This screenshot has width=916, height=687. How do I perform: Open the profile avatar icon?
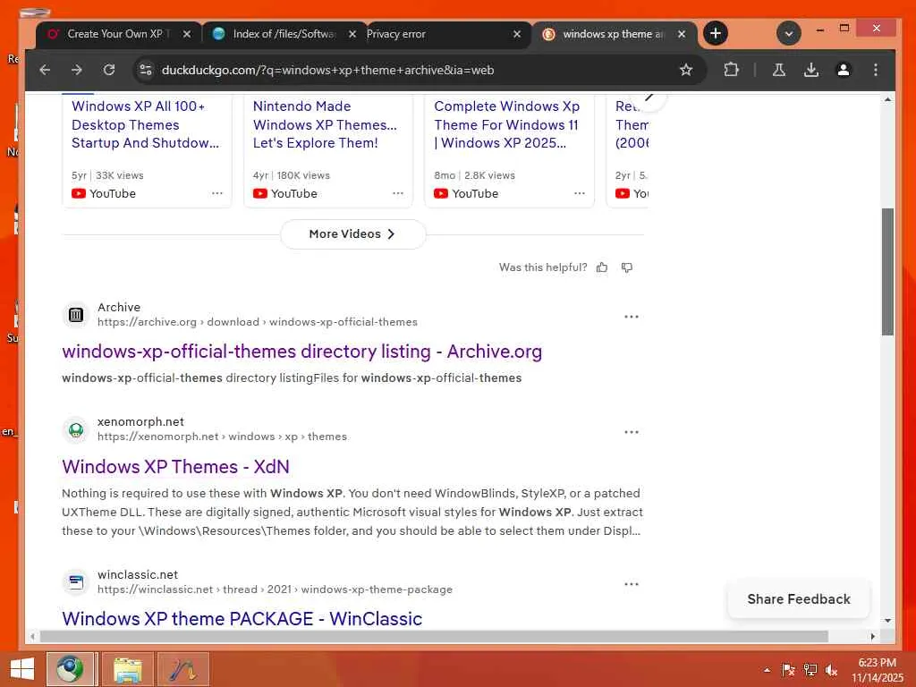tap(843, 70)
